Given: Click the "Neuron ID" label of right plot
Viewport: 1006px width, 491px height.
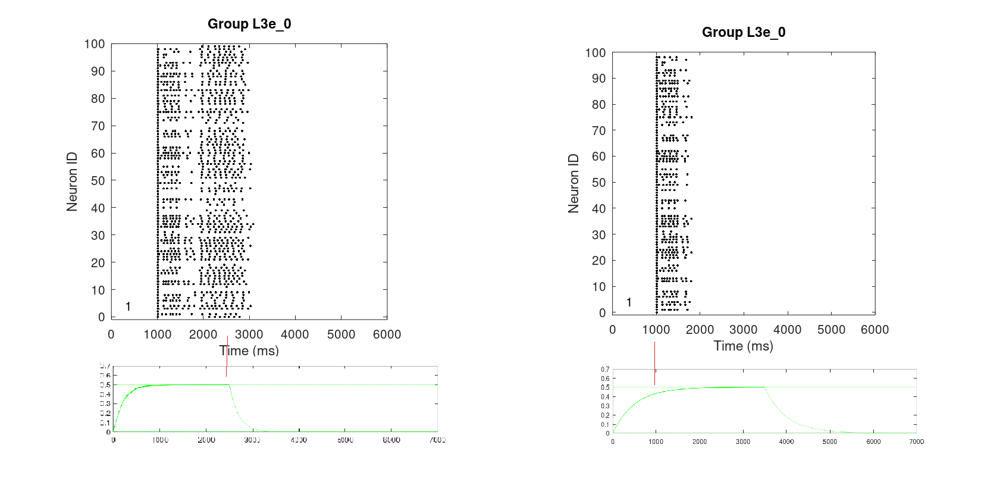Looking at the screenshot, I should 573,183.
